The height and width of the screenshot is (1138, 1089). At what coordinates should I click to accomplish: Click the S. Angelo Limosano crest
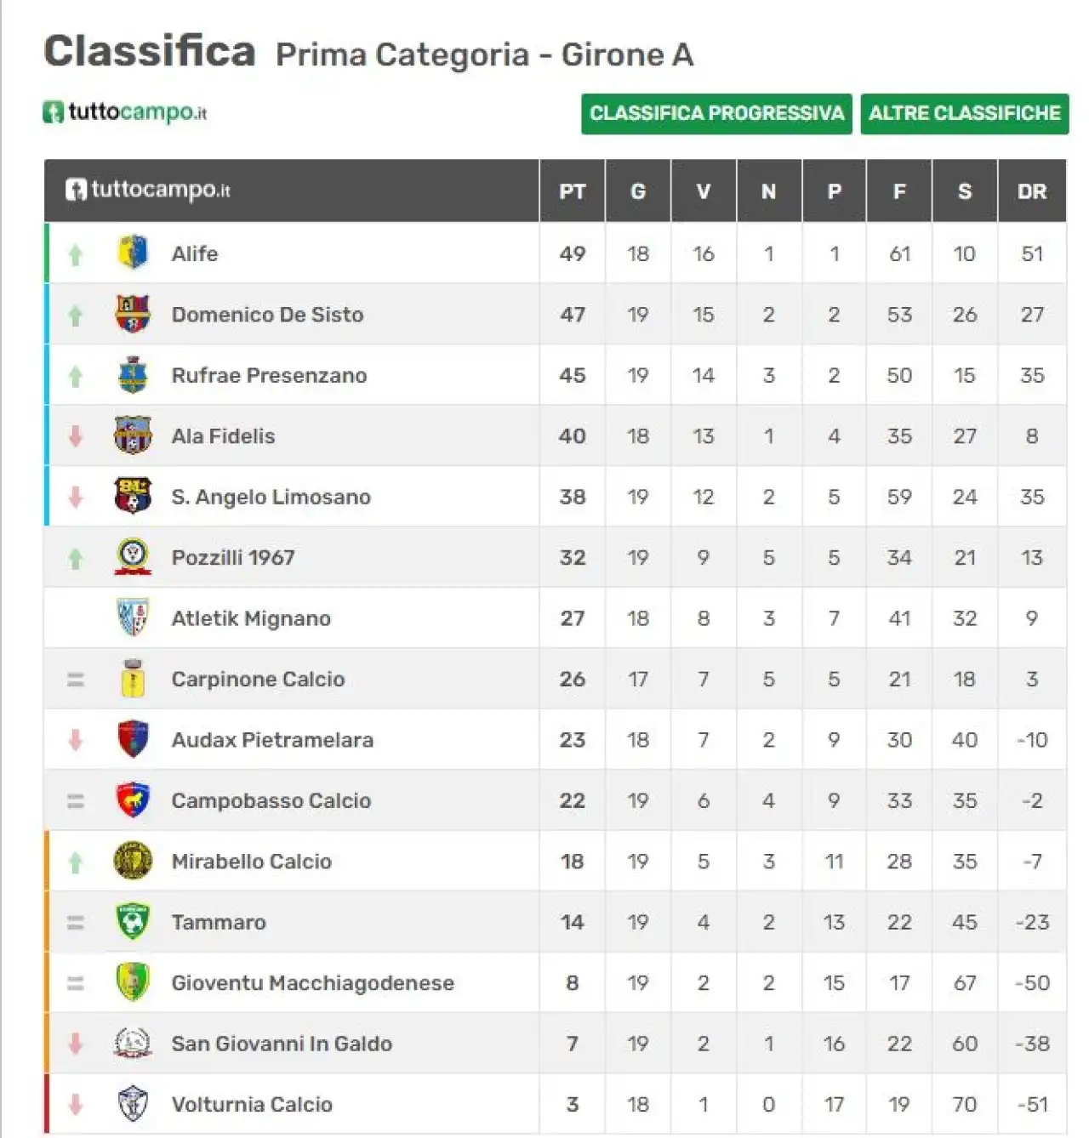click(x=133, y=496)
